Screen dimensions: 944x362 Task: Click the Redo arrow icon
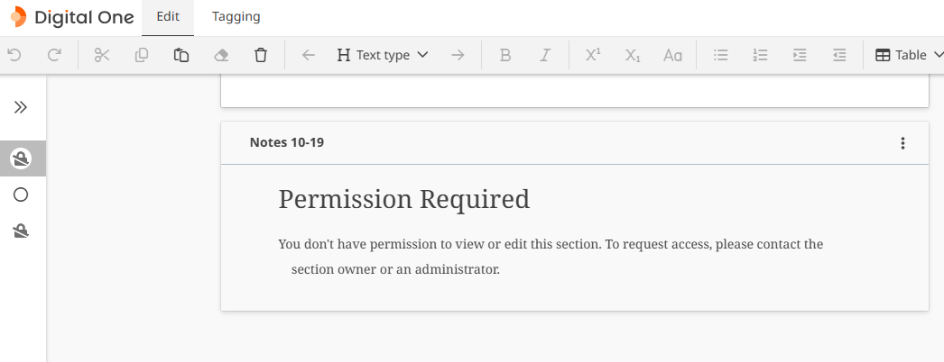(54, 55)
